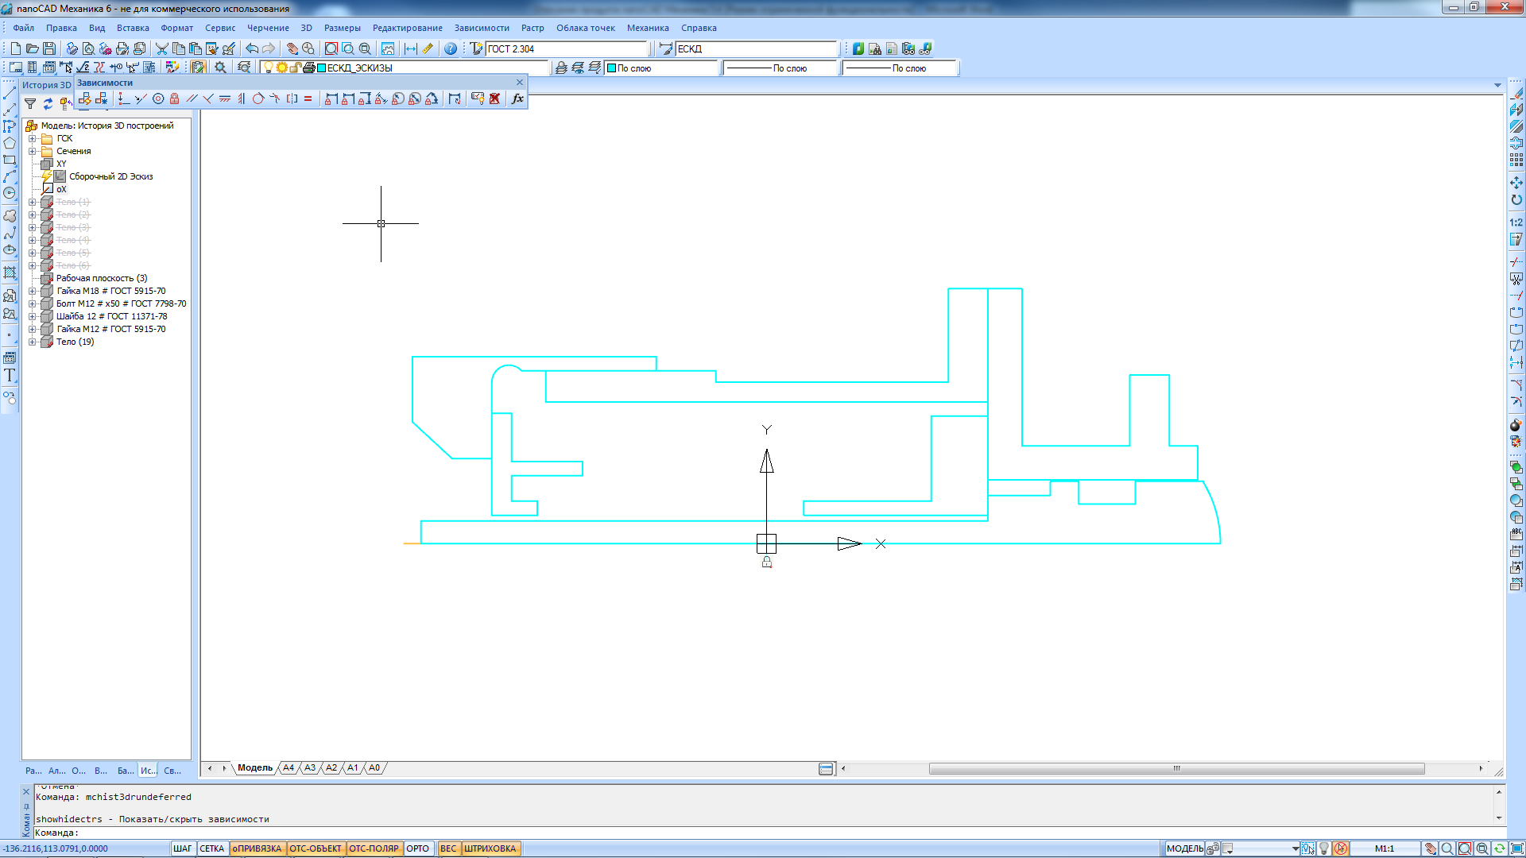Click the New document icon
Image resolution: width=1526 pixels, height=858 pixels.
tap(15, 48)
